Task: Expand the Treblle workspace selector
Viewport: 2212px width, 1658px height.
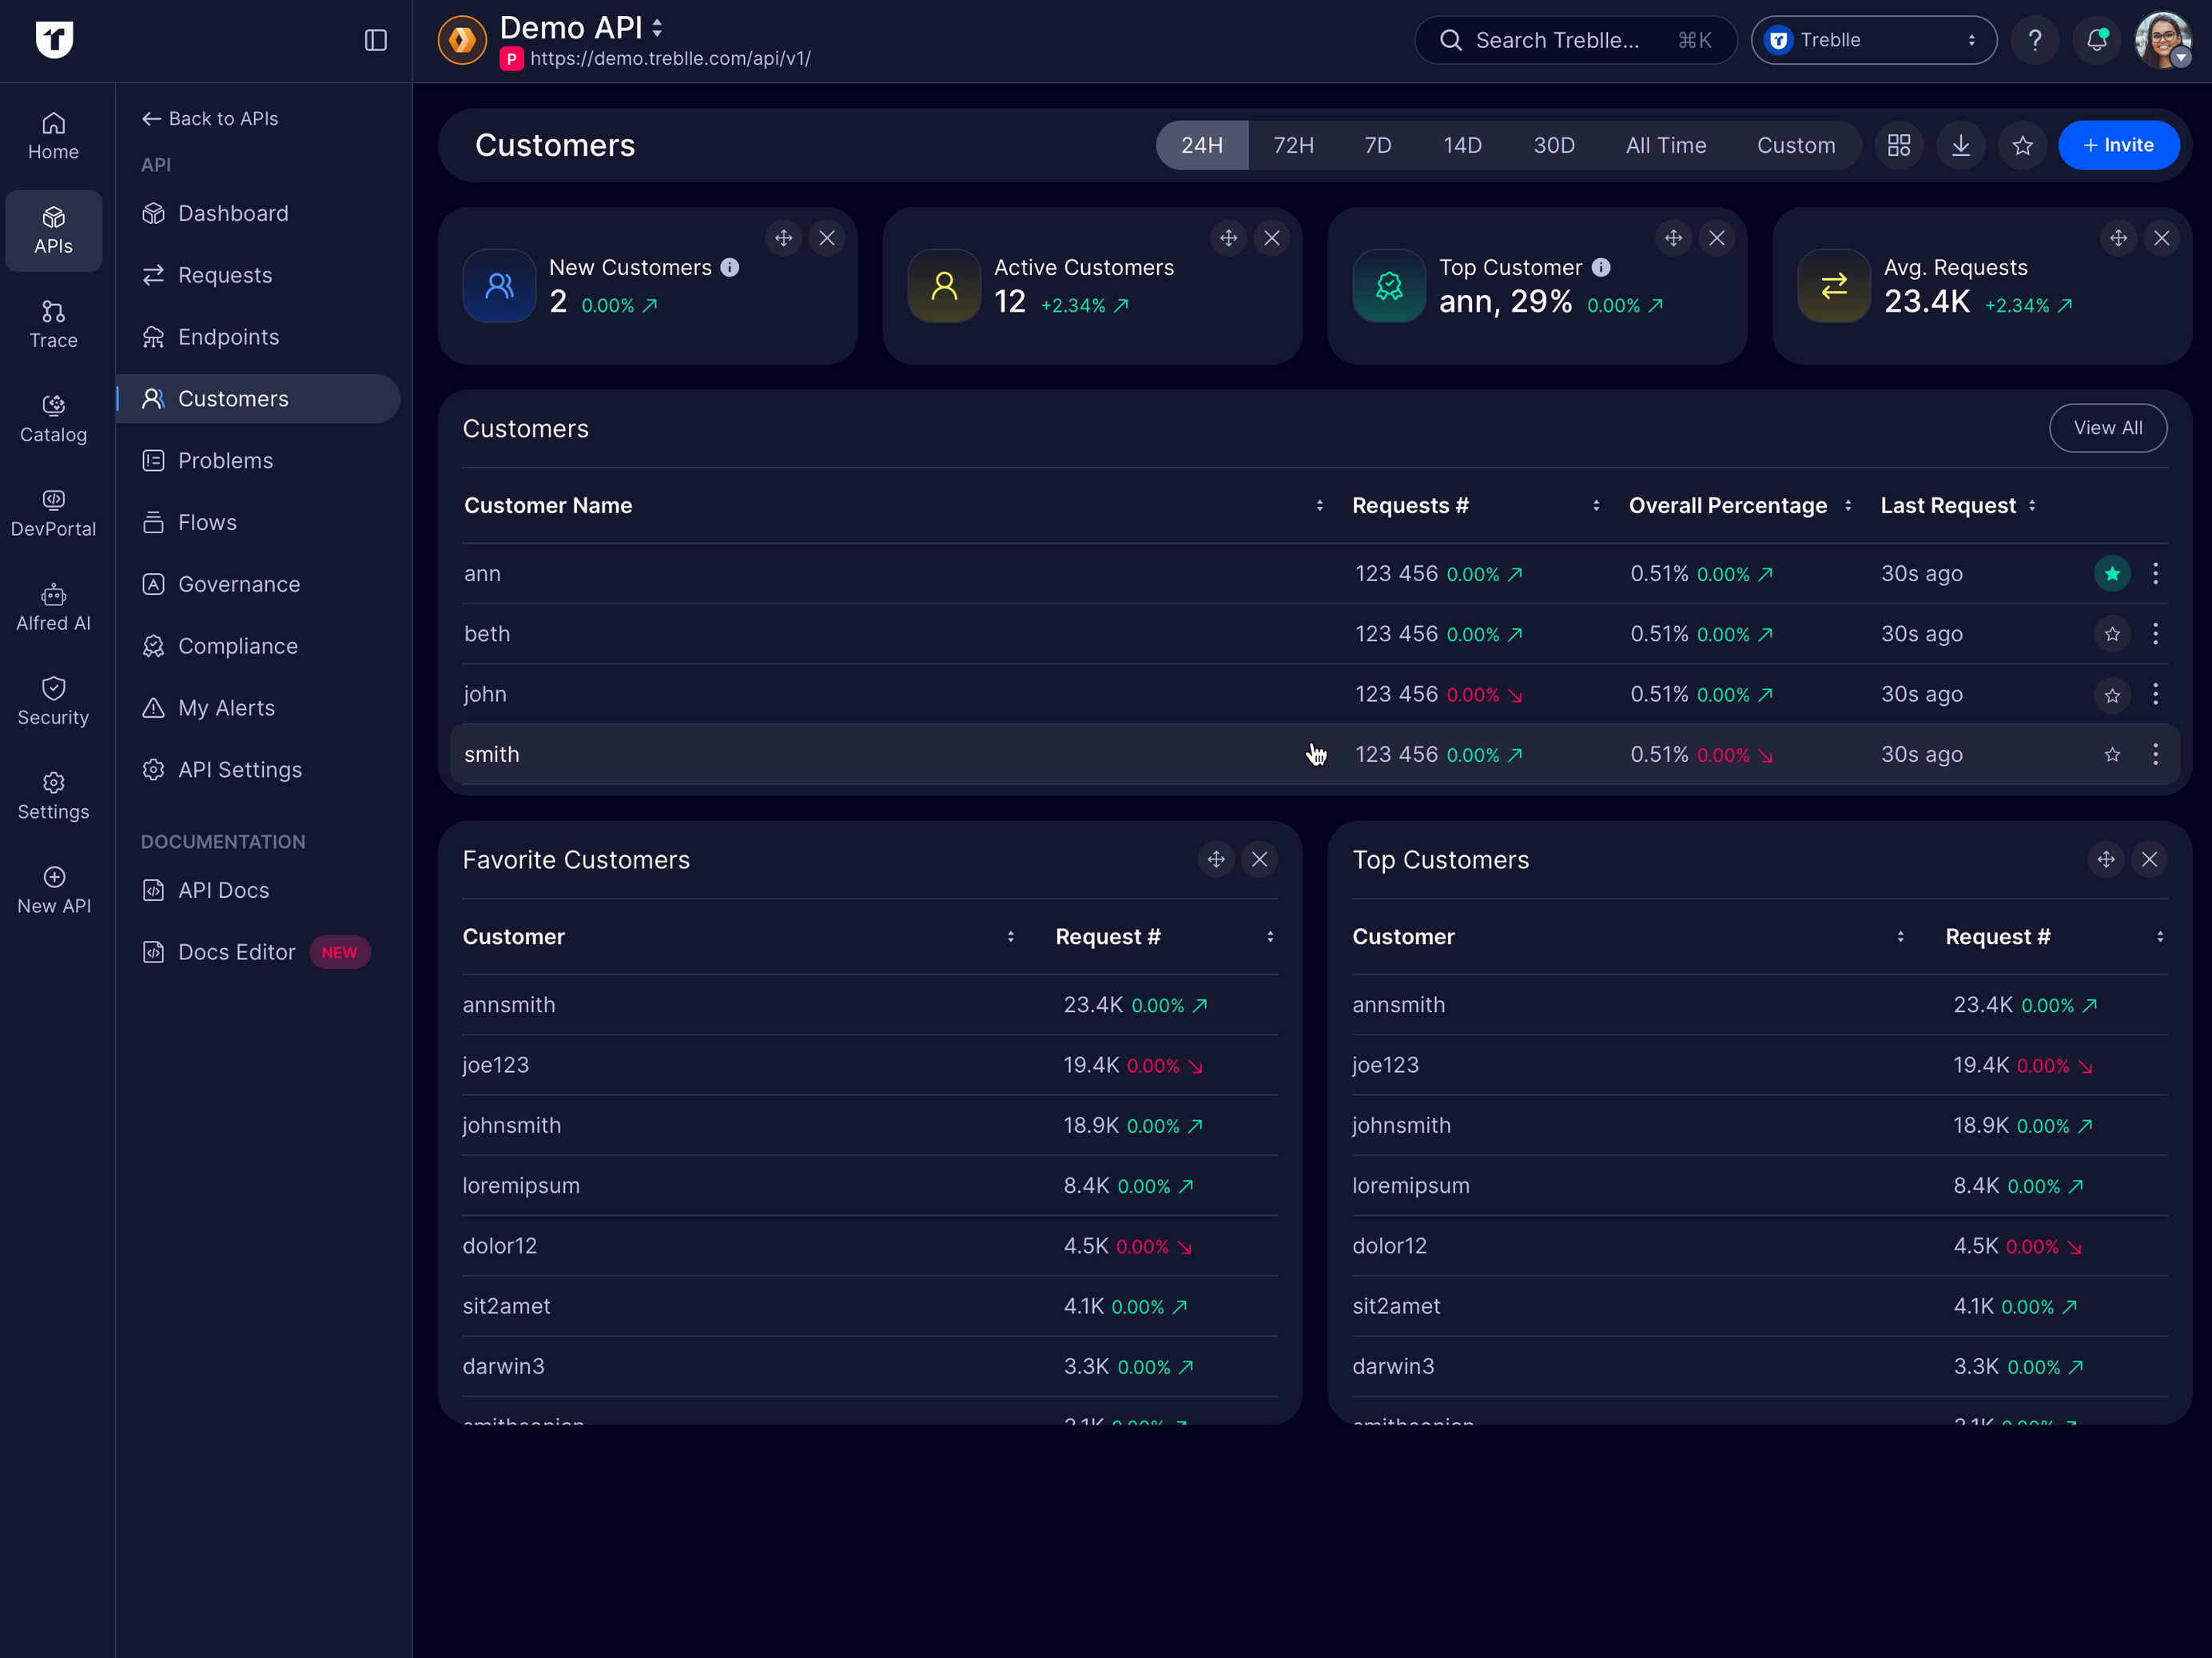Action: click(x=1873, y=40)
